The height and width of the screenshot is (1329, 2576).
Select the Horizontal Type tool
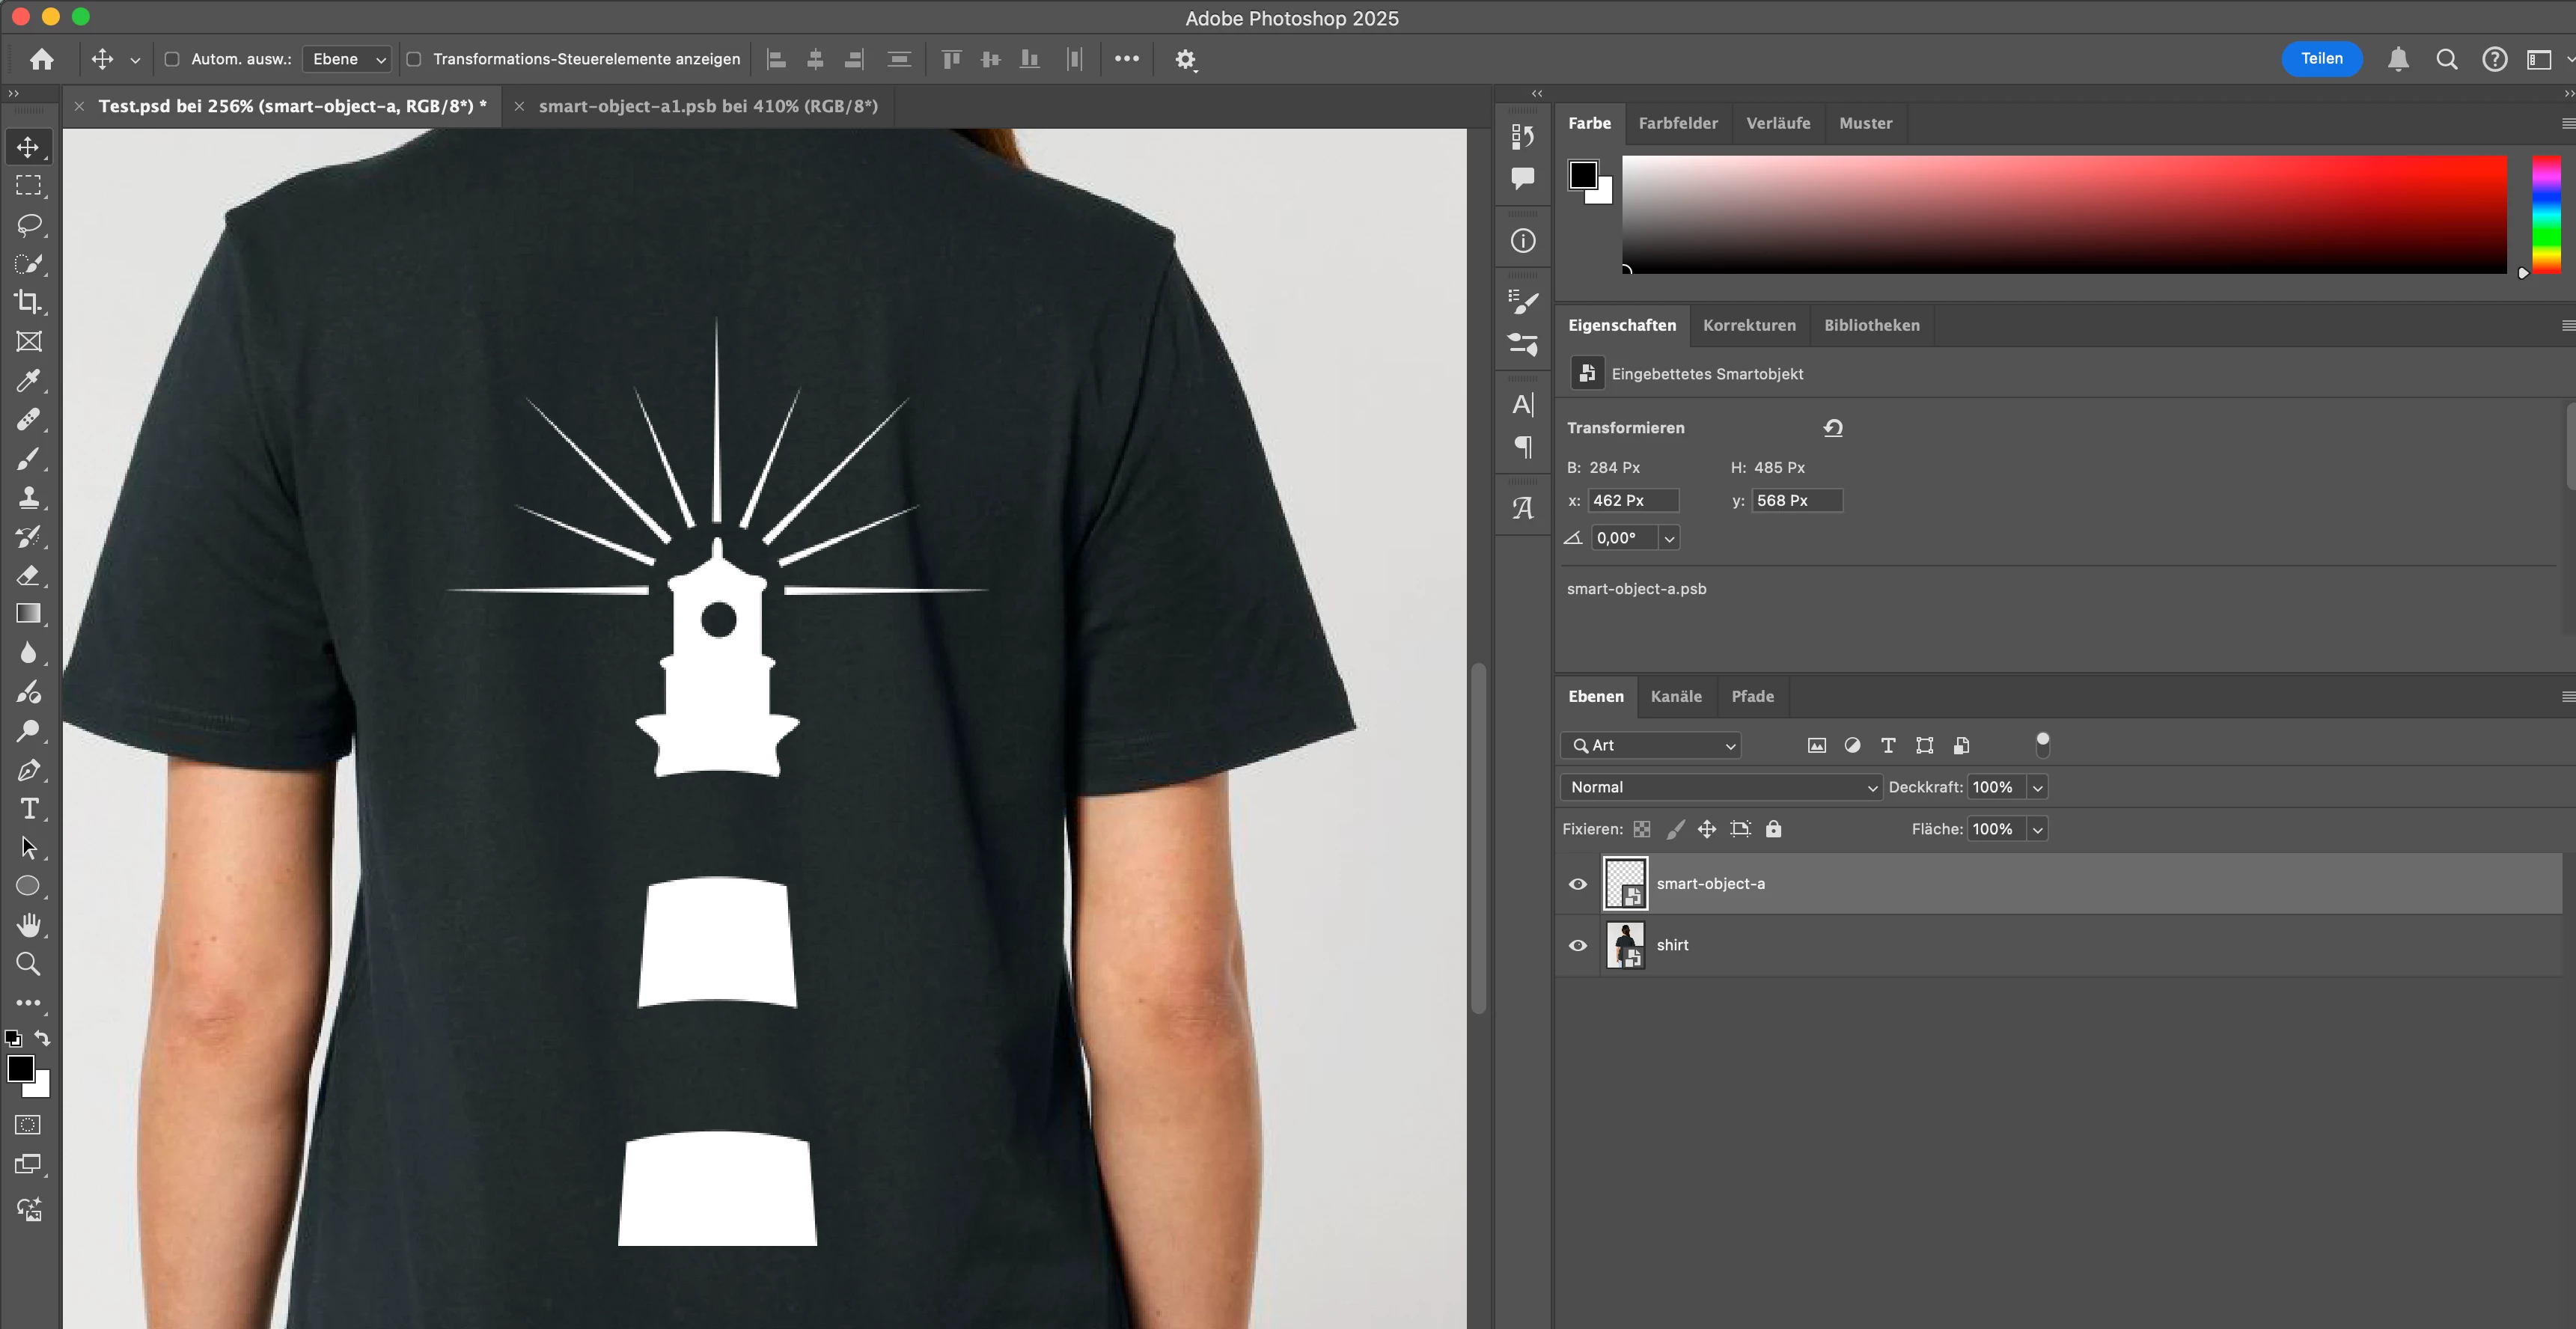(x=28, y=809)
